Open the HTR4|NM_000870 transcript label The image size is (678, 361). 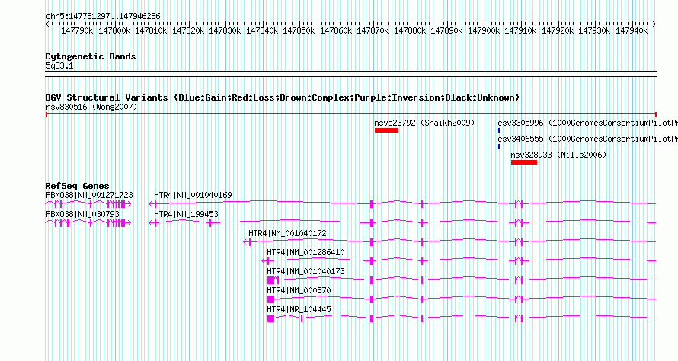click(x=299, y=290)
